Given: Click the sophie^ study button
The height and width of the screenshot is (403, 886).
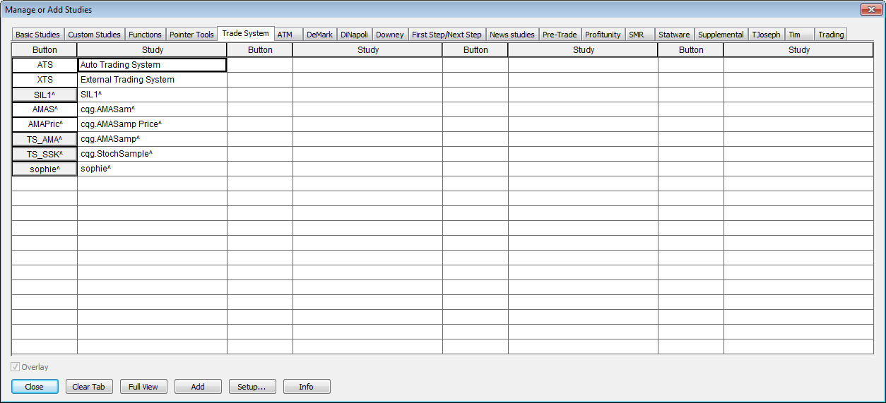Looking at the screenshot, I should point(45,169).
